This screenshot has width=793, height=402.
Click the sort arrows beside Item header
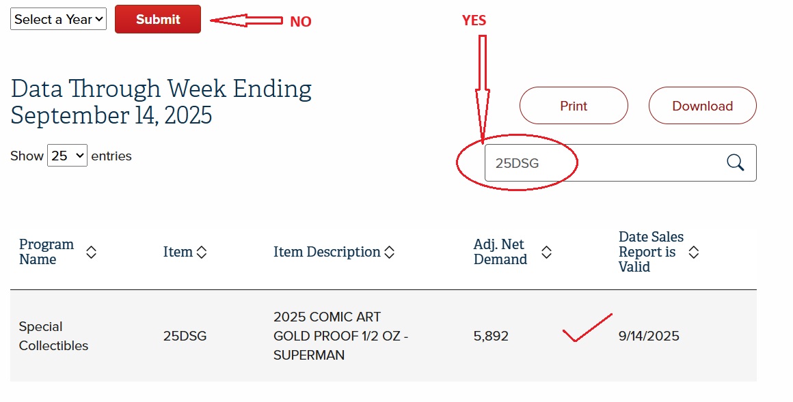[x=202, y=253]
